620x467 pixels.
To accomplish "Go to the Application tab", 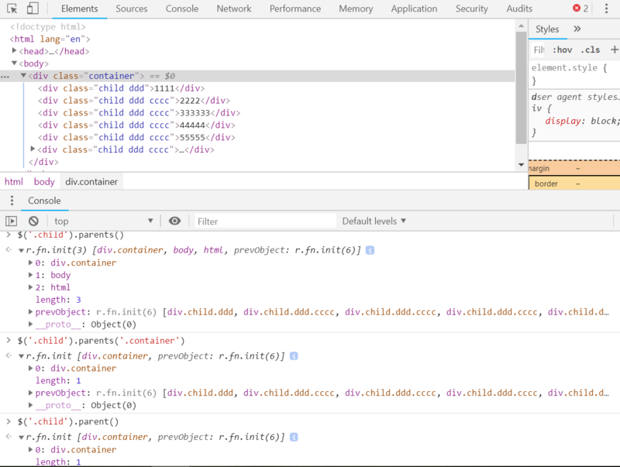I will tap(414, 9).
